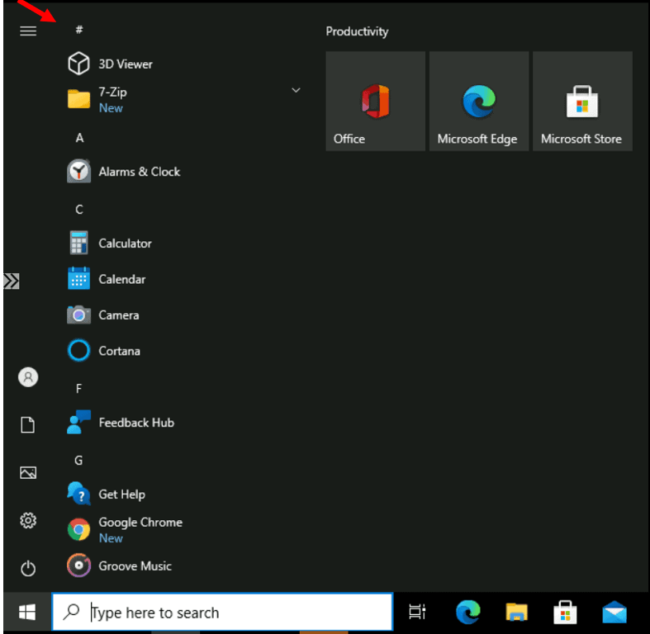Open Microsoft Edge from the taskbar
This screenshot has height=634, width=650.
point(468,612)
